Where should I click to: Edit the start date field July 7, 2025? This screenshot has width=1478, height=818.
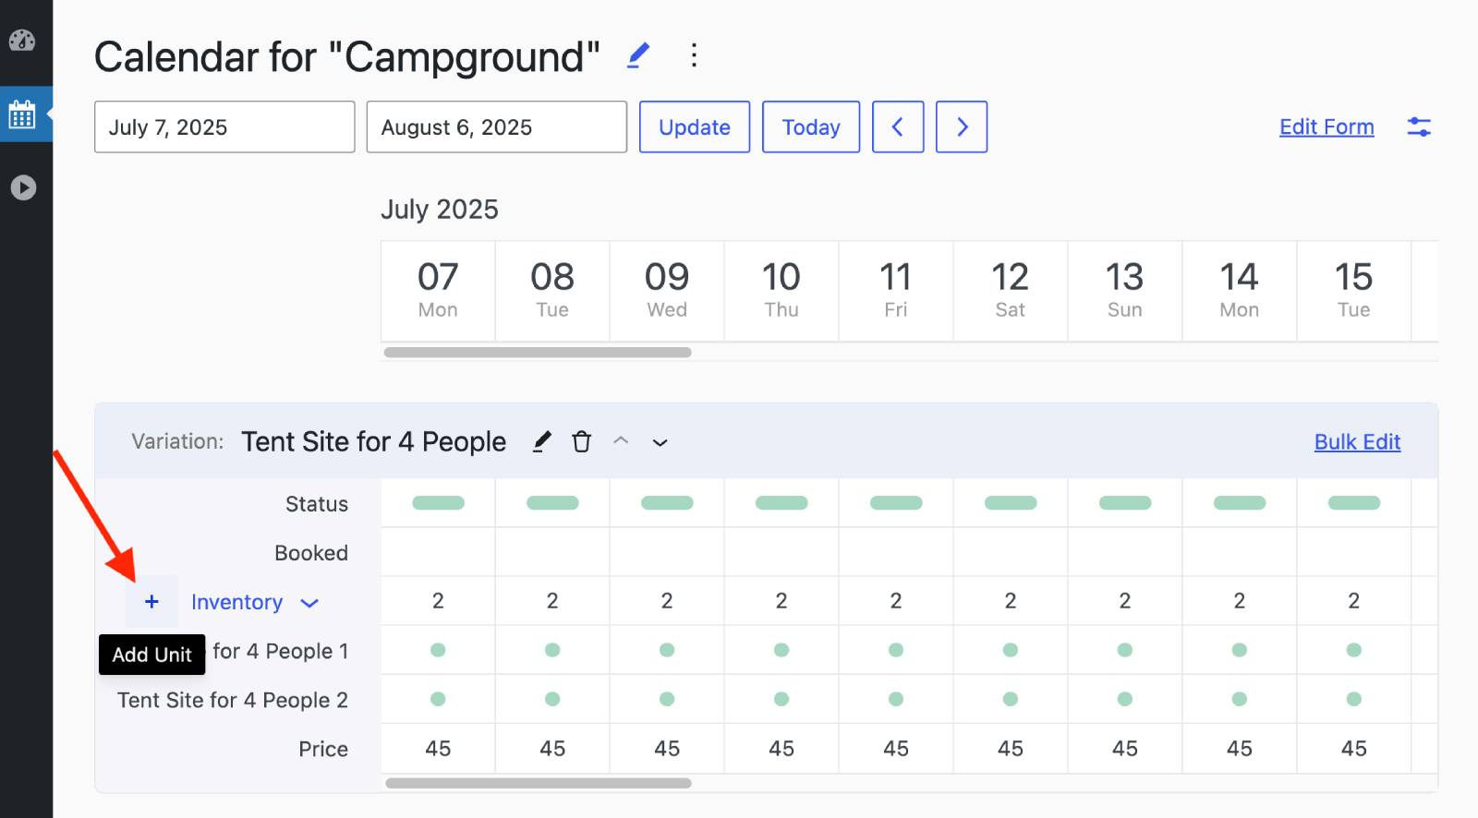pos(224,126)
